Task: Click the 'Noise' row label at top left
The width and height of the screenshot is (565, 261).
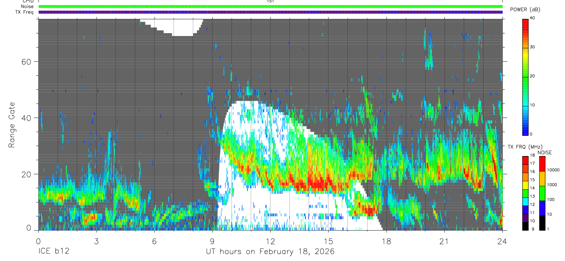Action: coord(28,6)
